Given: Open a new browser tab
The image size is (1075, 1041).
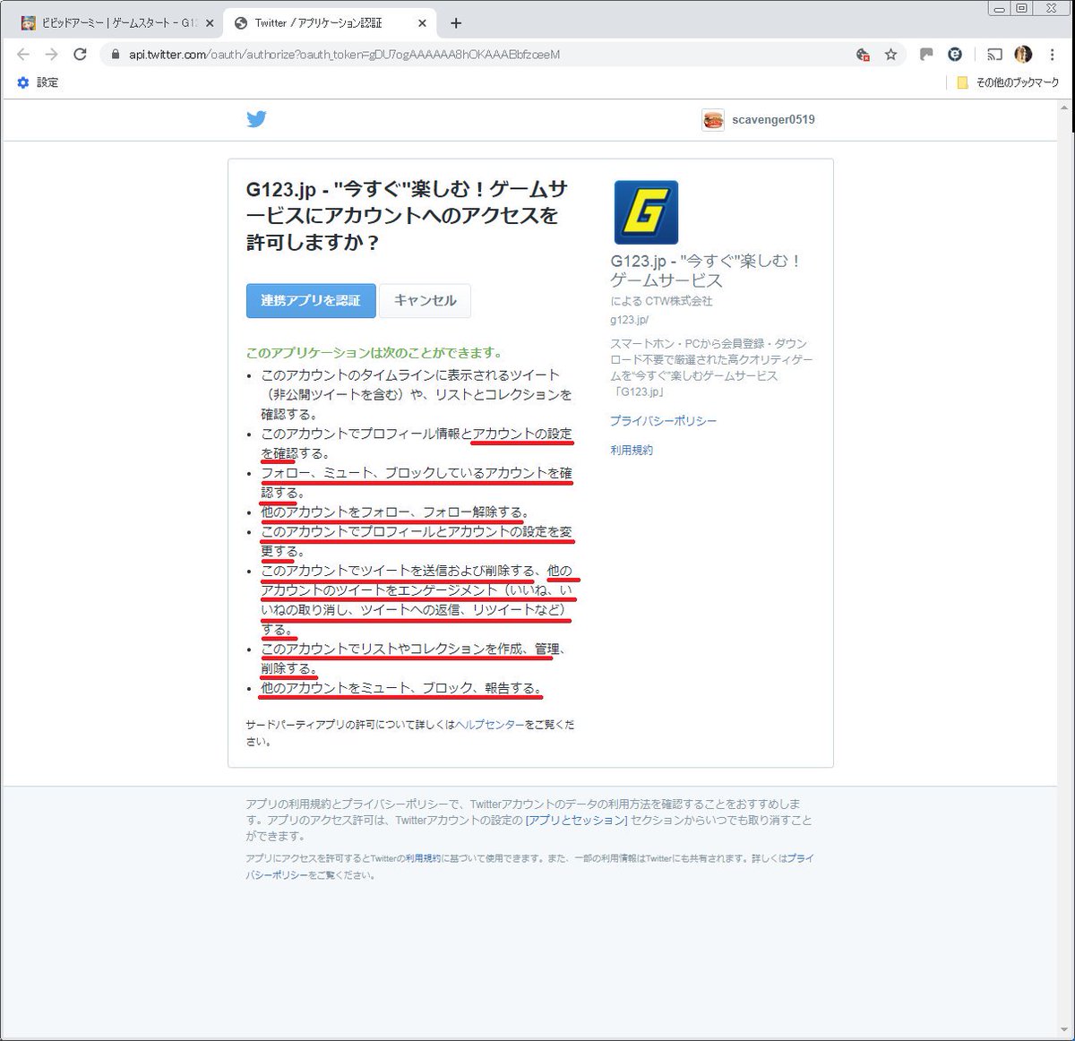Looking at the screenshot, I should [x=456, y=23].
